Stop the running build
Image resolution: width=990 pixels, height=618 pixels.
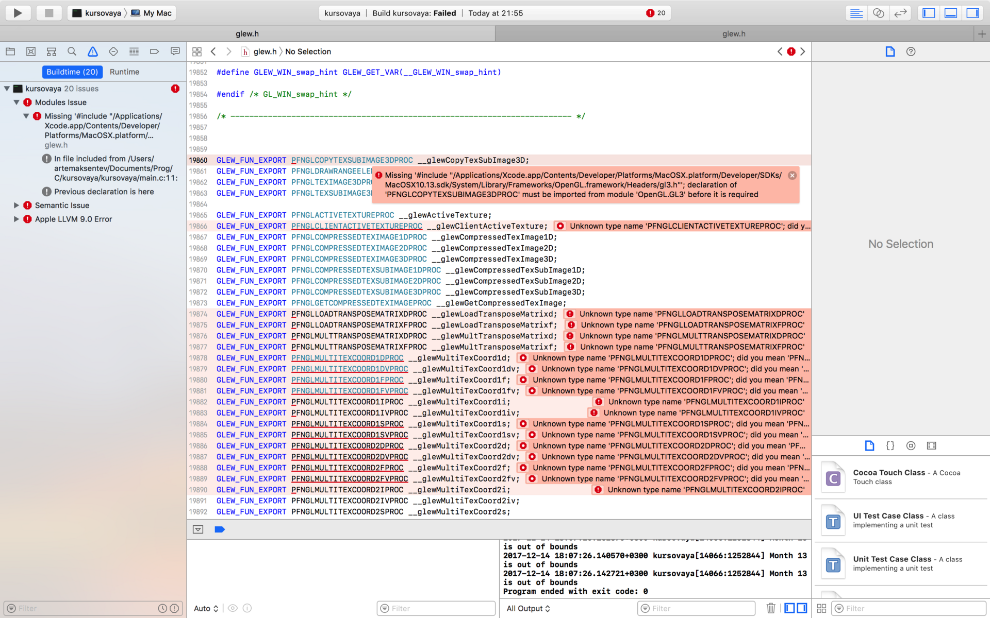(49, 13)
